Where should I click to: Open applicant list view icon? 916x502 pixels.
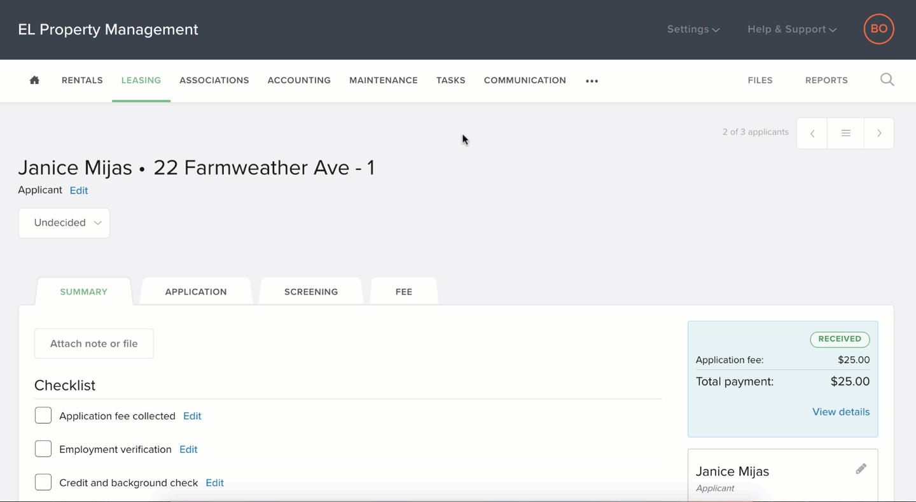coord(845,134)
